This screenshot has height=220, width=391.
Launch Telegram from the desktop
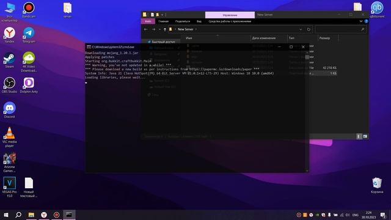tap(29, 35)
